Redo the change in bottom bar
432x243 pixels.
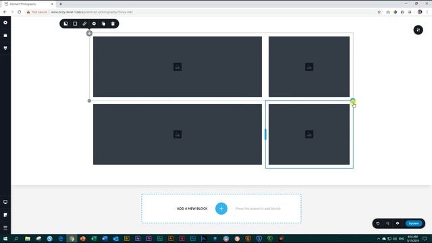(x=387, y=223)
